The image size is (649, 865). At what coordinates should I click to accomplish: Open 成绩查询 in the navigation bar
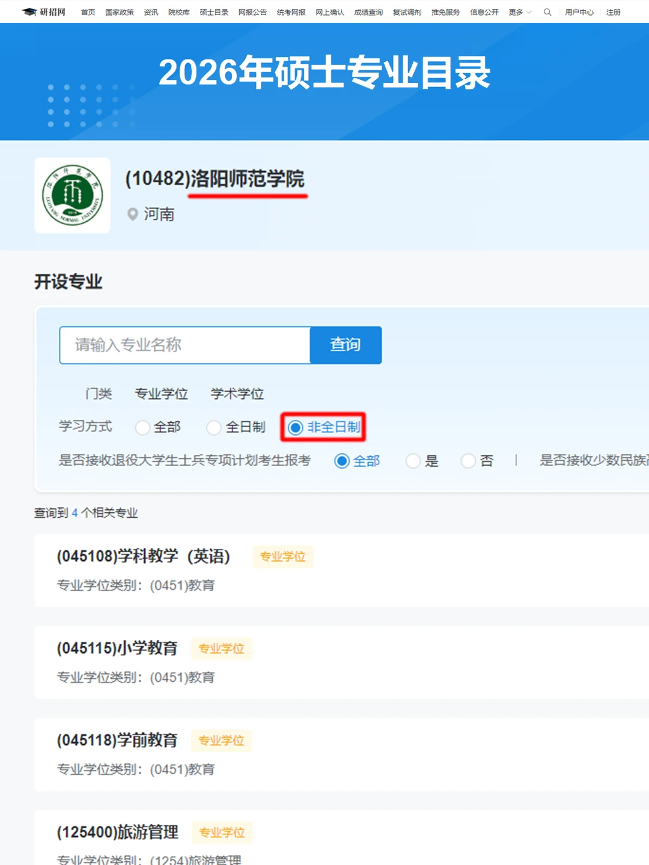click(x=369, y=11)
